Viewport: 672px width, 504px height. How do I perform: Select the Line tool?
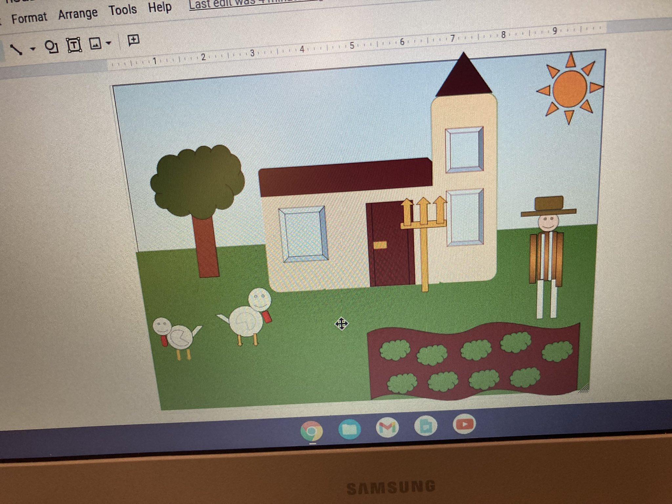click(x=16, y=50)
